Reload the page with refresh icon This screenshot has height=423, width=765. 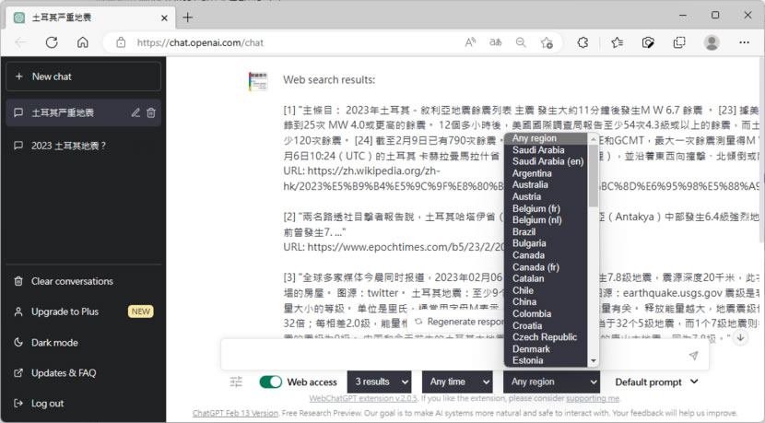[52, 42]
